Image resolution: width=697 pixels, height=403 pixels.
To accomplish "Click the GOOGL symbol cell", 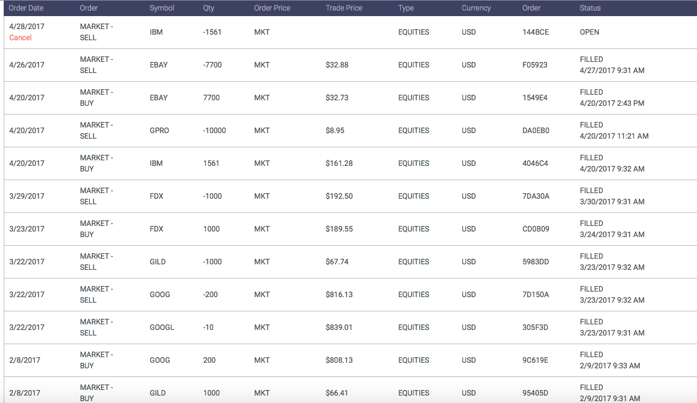I will point(162,327).
